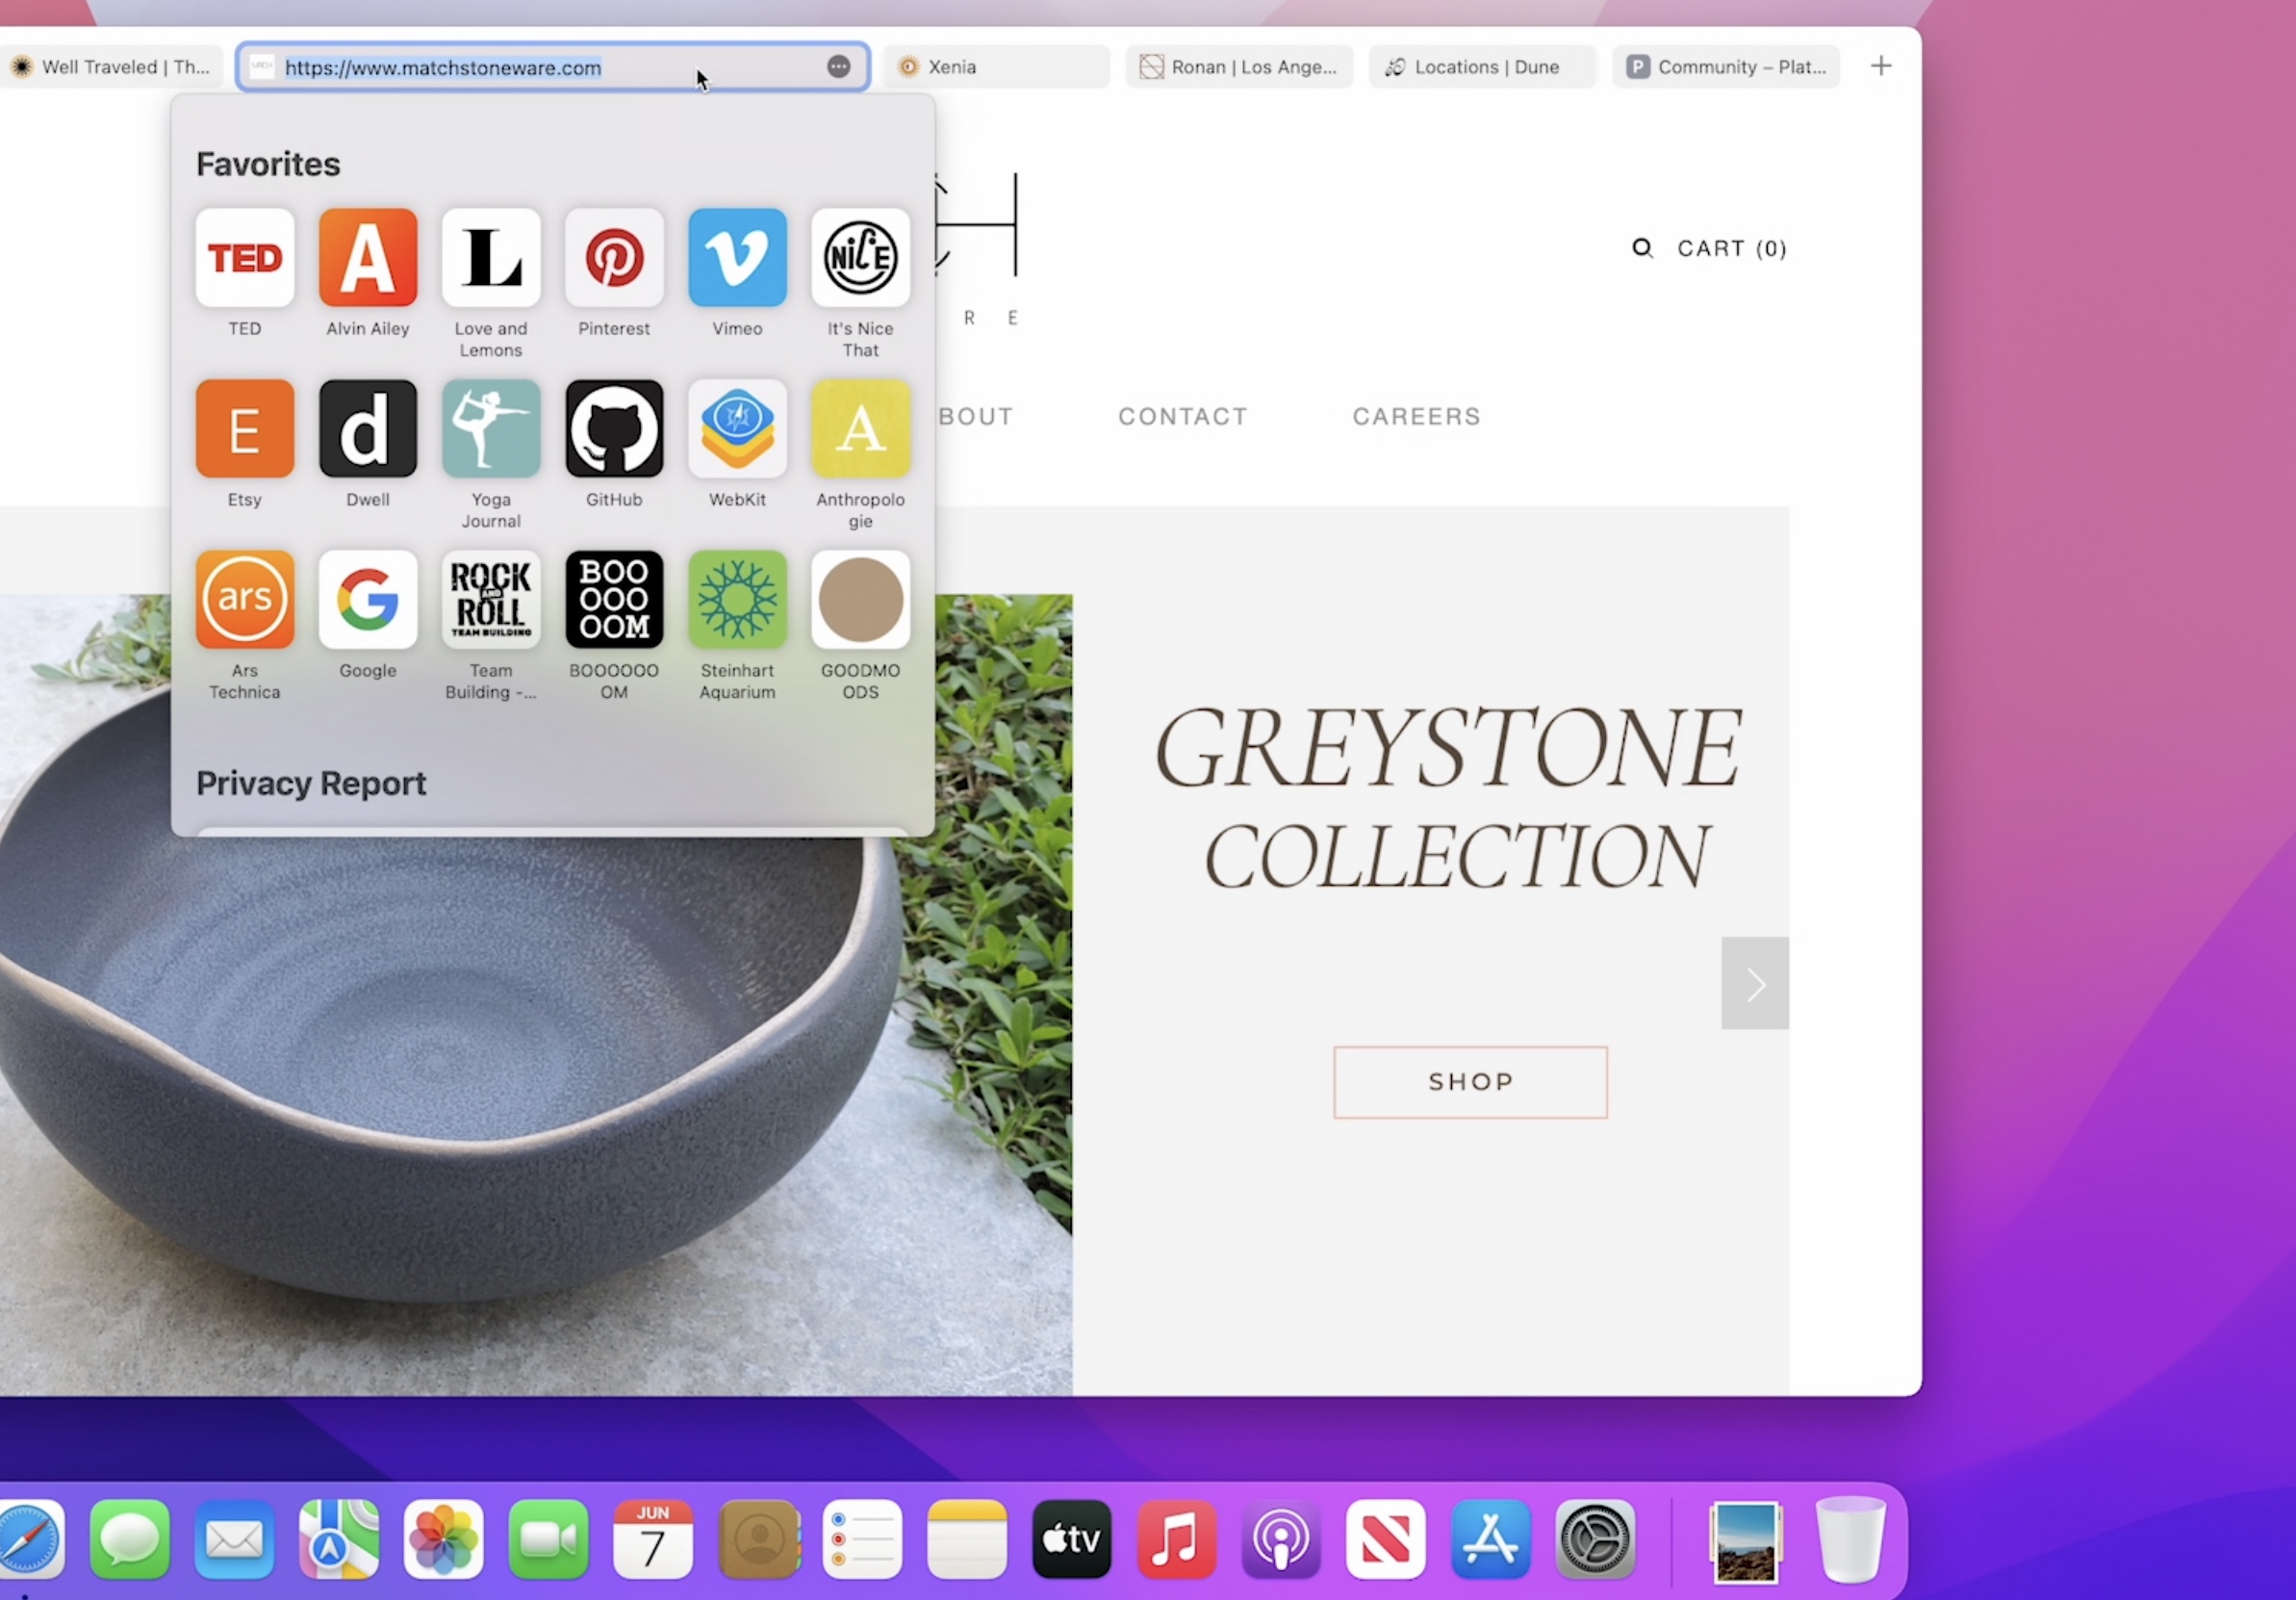
Task: Open the Pinterest favorite
Action: [x=614, y=257]
